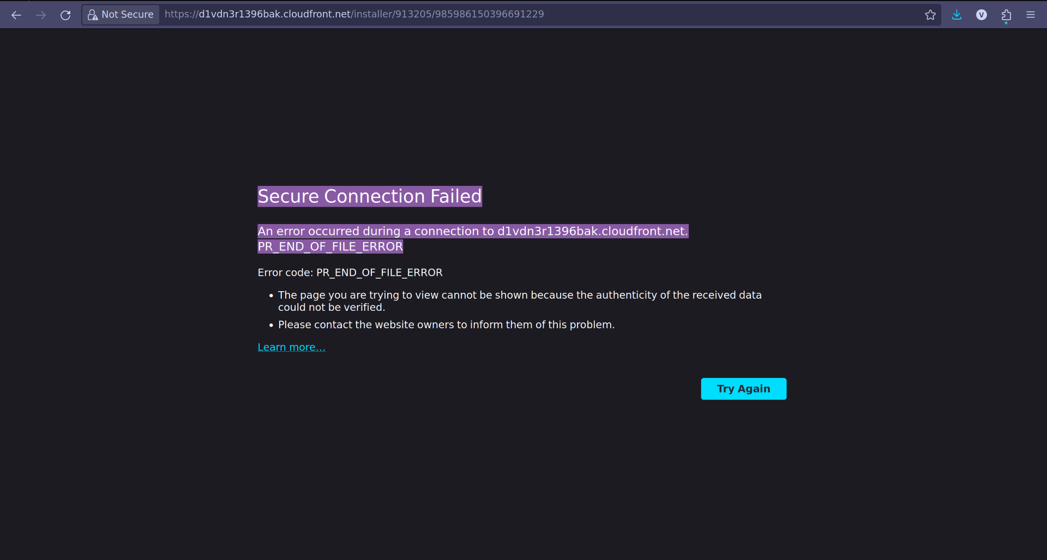
Task: Click the authenticity warning bullet point
Action: (x=520, y=300)
